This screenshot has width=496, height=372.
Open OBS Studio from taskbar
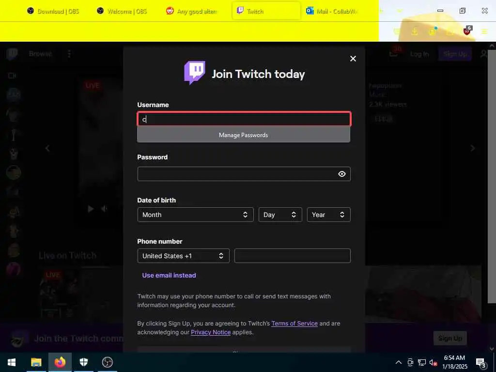[108, 362]
